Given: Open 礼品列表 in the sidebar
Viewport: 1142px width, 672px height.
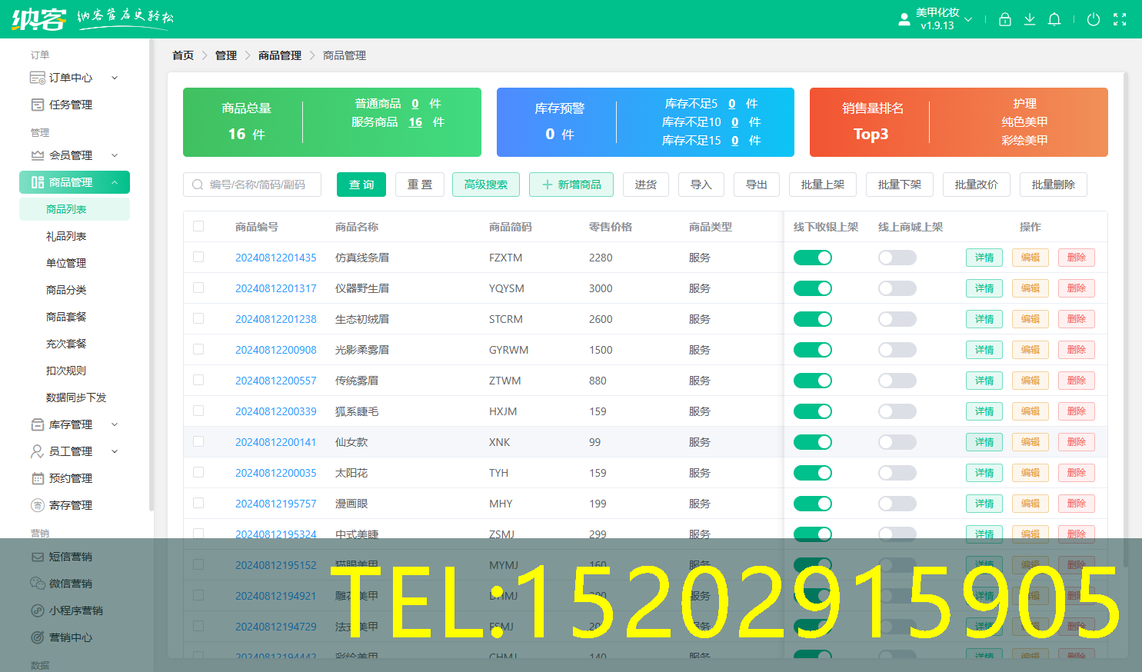Looking at the screenshot, I should click(75, 236).
